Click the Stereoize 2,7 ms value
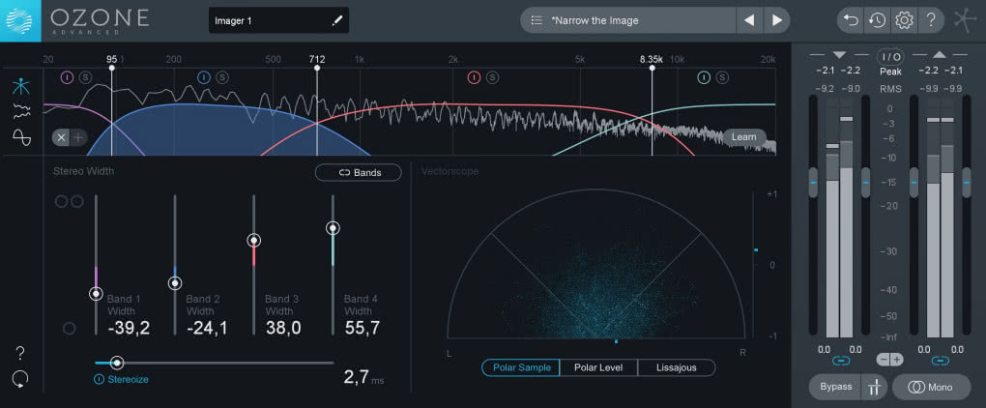Viewport: 986px width, 408px height. coord(363,377)
